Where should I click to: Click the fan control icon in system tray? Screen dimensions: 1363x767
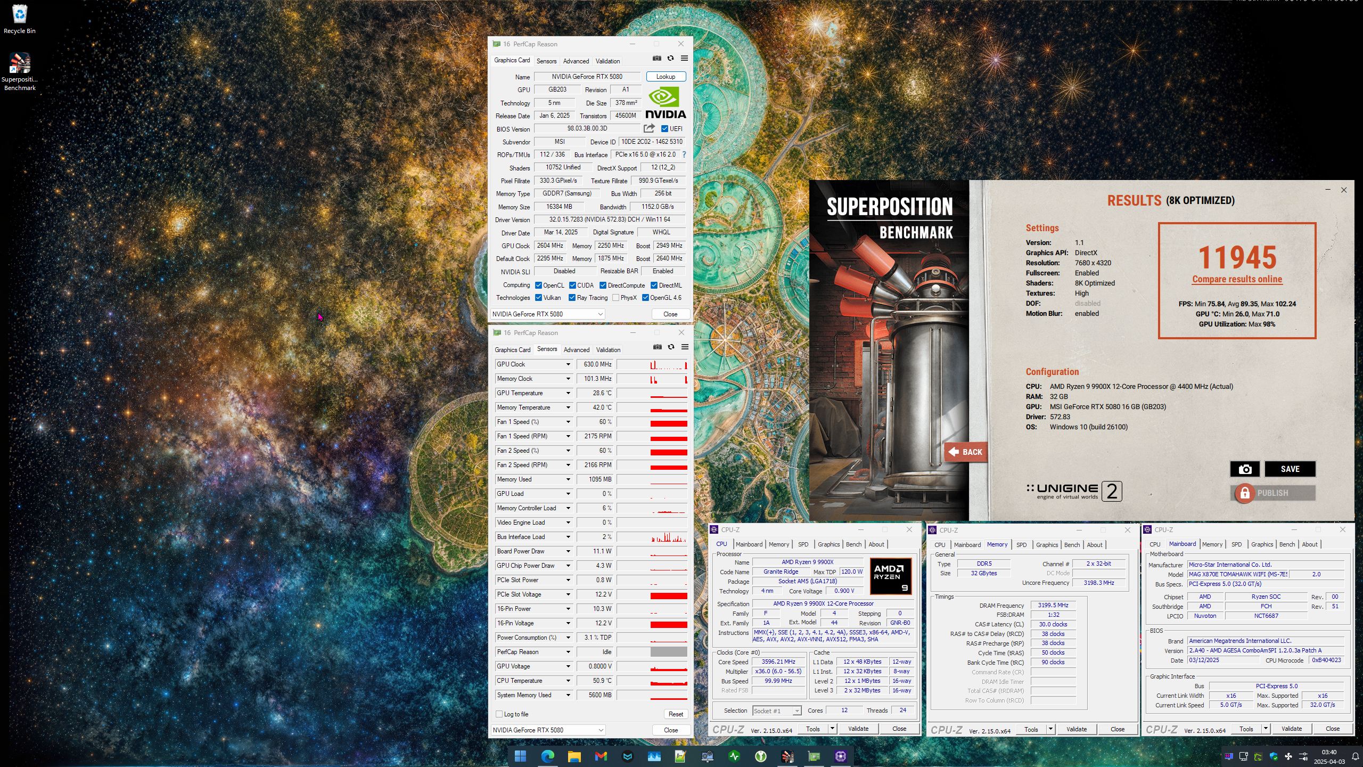[1288, 756]
